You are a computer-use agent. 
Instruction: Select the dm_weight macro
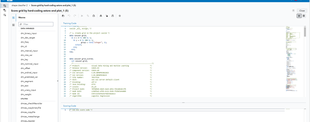pyautogui.click(x=26, y=94)
